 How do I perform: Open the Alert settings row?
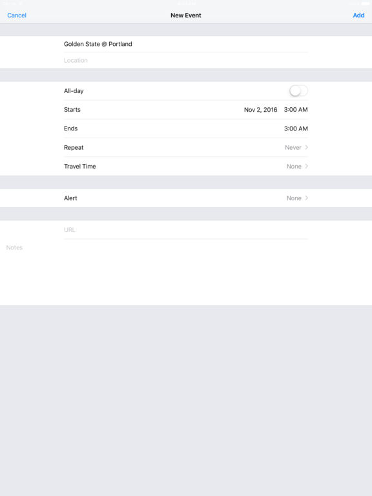click(x=186, y=198)
